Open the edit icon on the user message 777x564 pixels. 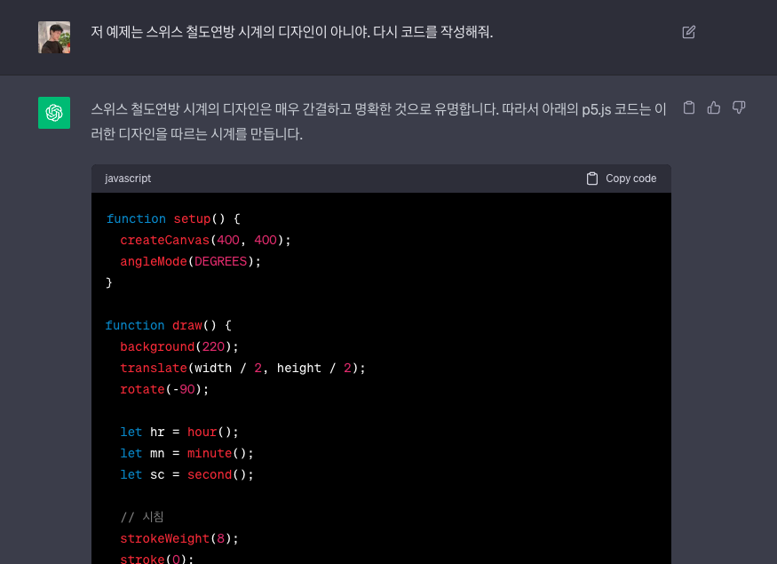point(688,31)
